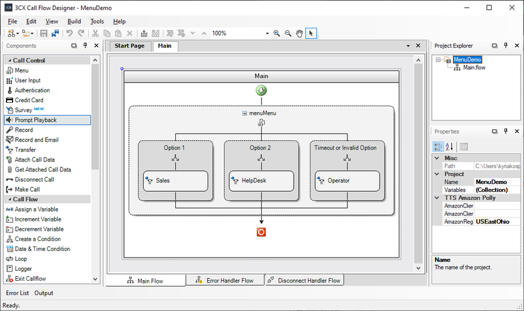
Task: Click the Delete X toolbar icon
Action: (x=130, y=34)
